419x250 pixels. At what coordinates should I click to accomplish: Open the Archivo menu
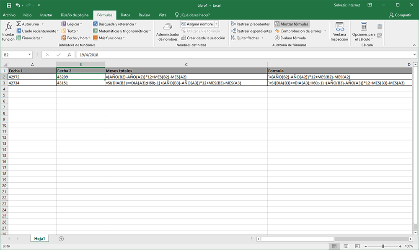[x=9, y=15]
